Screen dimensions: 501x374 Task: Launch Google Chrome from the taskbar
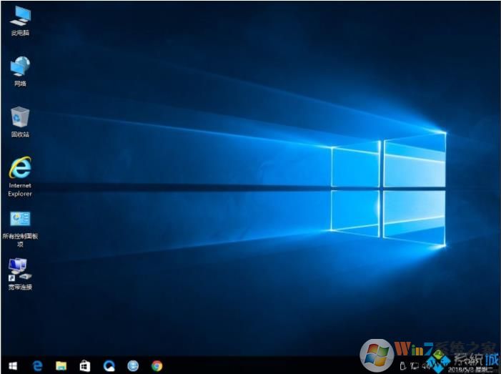[157, 365]
